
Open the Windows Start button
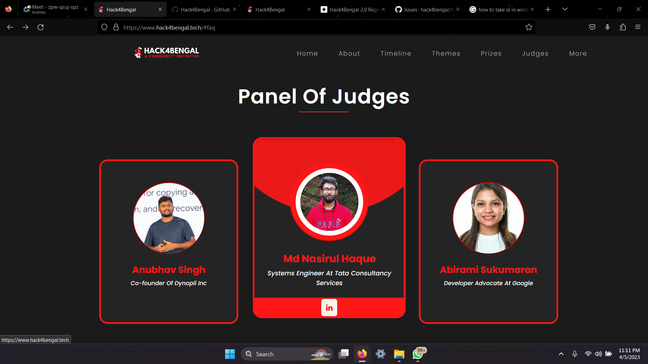coord(230,354)
